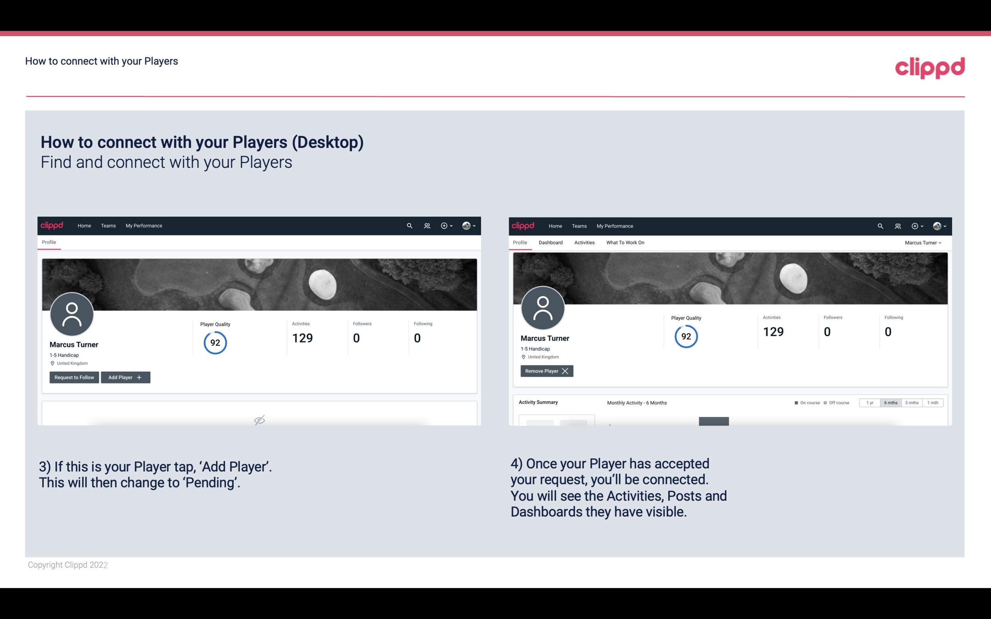Viewport: 991px width, 619px height.
Task: Click the search icon in right desktop header
Action: (880, 225)
